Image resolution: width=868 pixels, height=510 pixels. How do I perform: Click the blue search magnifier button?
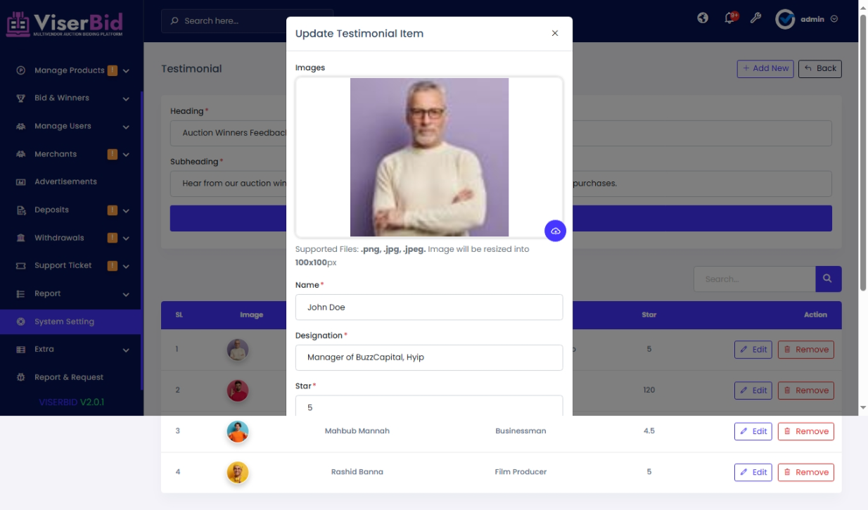tap(829, 279)
